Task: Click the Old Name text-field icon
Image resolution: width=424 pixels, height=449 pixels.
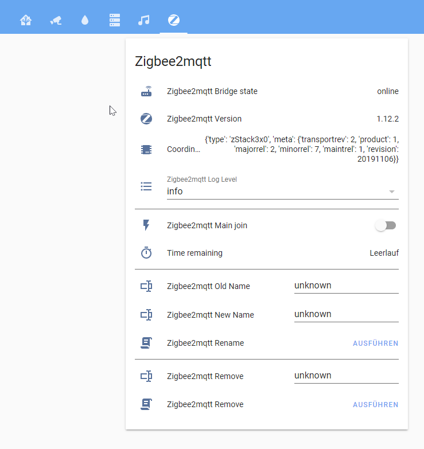Action: coord(146,286)
